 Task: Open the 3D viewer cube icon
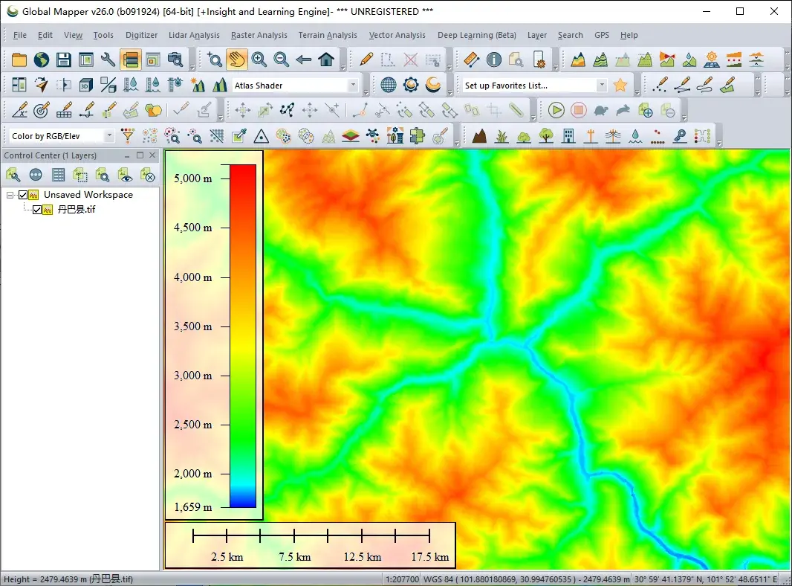86,86
